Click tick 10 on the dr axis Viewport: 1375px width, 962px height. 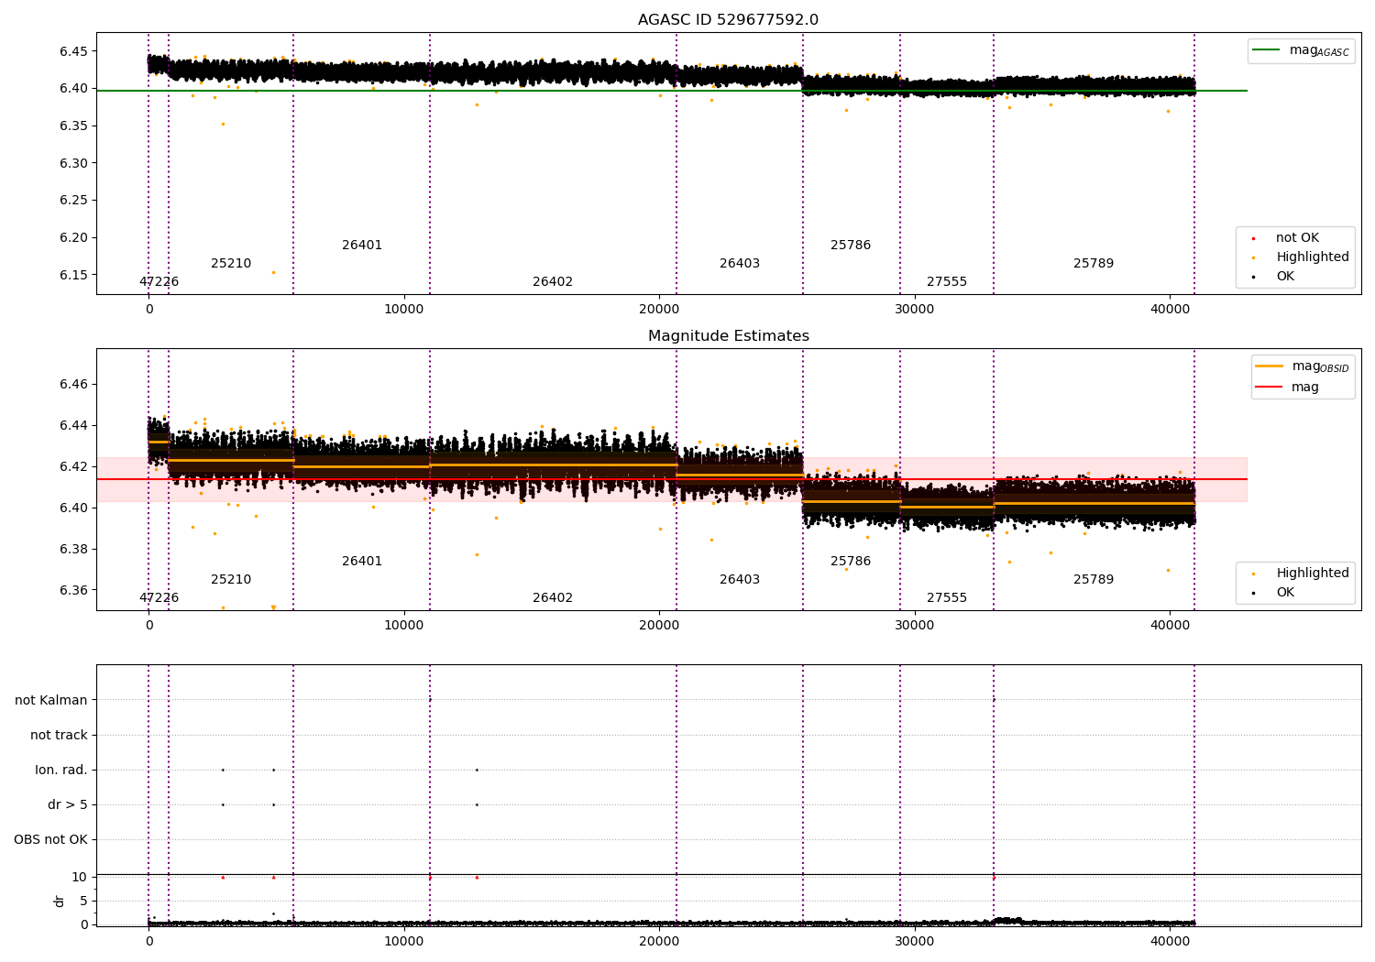click(80, 878)
